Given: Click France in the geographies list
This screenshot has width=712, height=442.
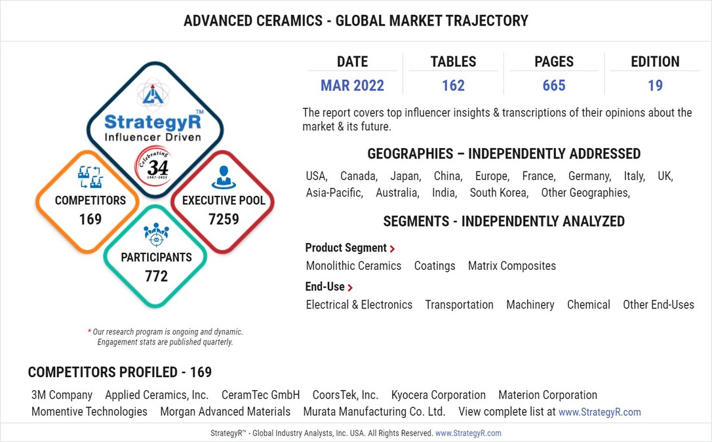Looking at the screenshot, I should click(x=539, y=176).
